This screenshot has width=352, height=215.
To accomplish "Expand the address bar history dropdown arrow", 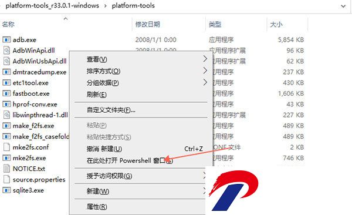I will click(343, 6).
